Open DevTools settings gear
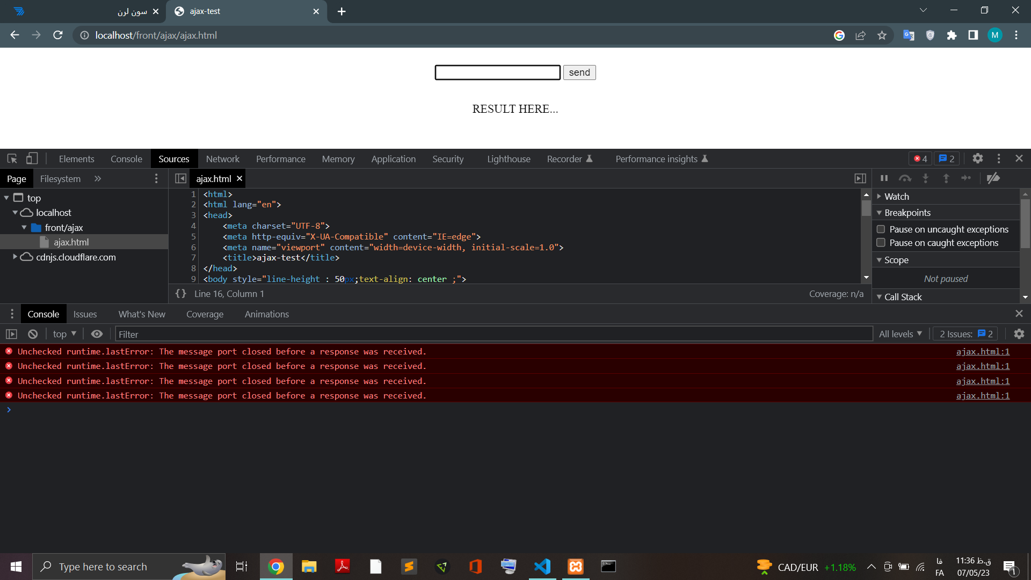 pos(978,158)
